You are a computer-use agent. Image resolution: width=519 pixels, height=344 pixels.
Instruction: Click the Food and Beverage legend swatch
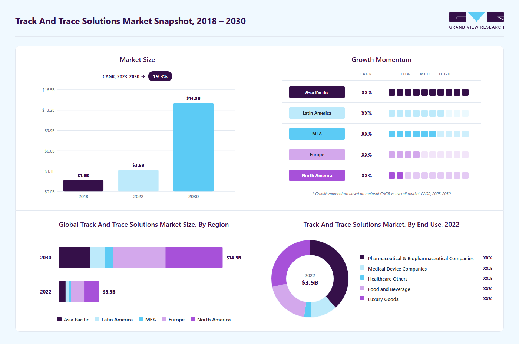point(362,288)
